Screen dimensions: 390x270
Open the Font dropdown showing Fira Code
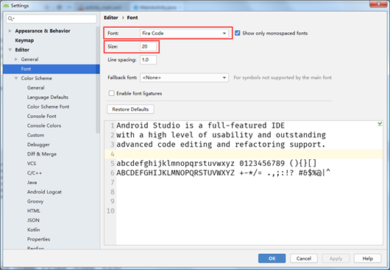[x=184, y=33]
